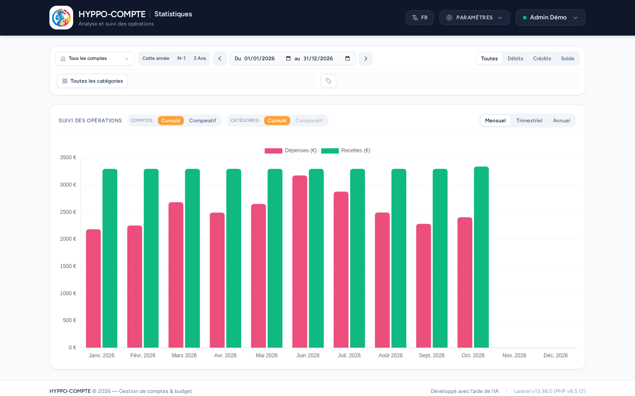Set Catégories mode to Cumulé
The image size is (635, 396).
click(277, 121)
